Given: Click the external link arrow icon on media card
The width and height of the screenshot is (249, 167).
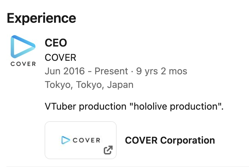Looking at the screenshot, I should click(108, 150).
